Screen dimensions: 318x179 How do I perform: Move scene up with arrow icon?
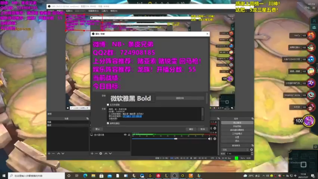point(58,154)
